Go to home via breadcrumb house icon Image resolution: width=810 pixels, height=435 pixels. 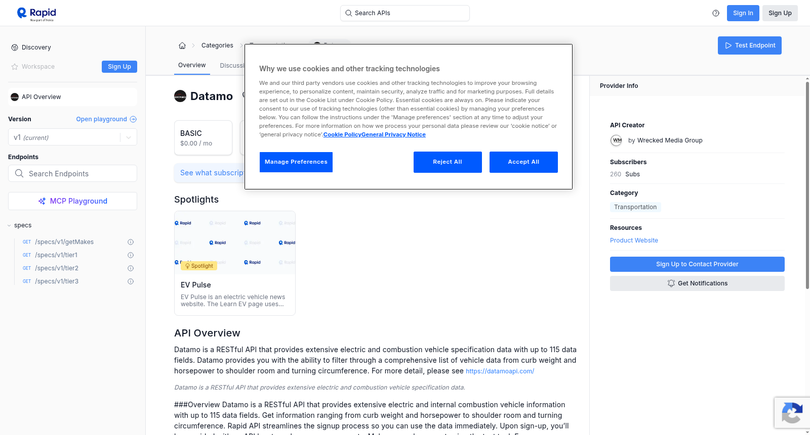click(182, 45)
